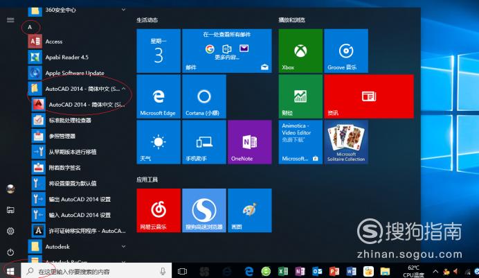Image resolution: width=479 pixels, height=278 pixels.
Task: Collapse the AutoCAD 2014 folder chevron
Action: 123,89
